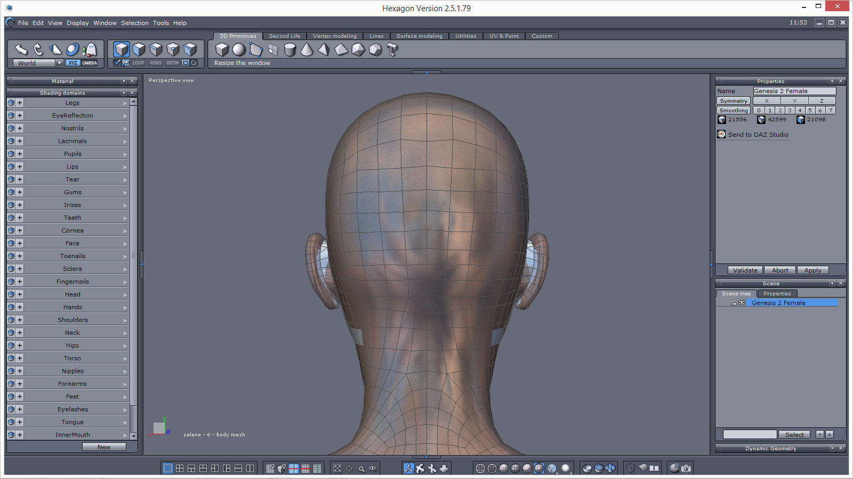Screen dimensions: 853x479
Task: Open the Selection menu
Action: pyautogui.click(x=135, y=23)
